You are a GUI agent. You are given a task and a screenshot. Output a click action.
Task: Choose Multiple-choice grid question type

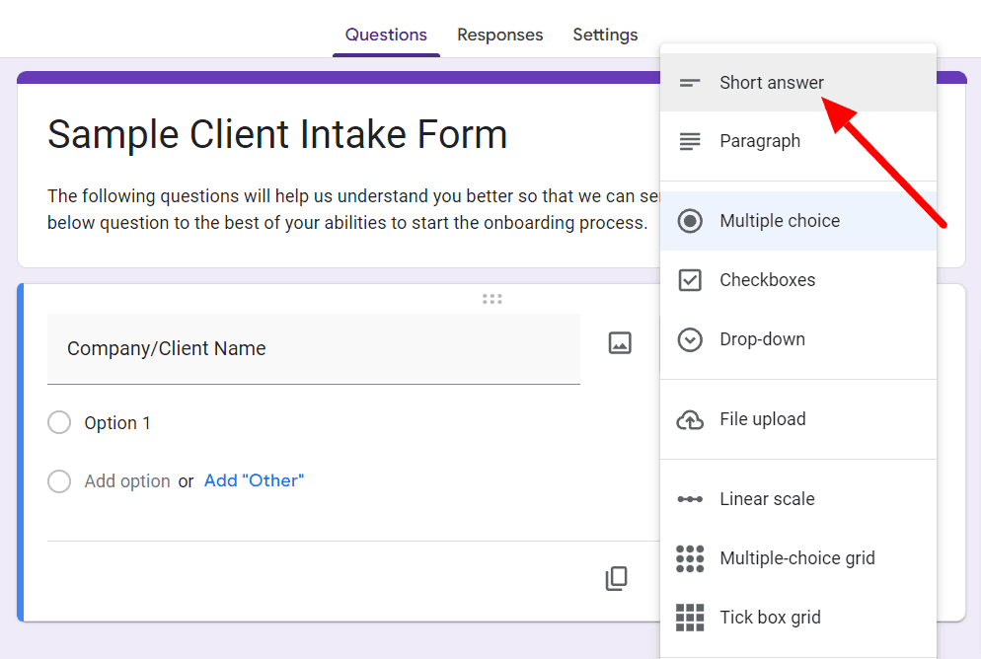pyautogui.click(x=798, y=558)
